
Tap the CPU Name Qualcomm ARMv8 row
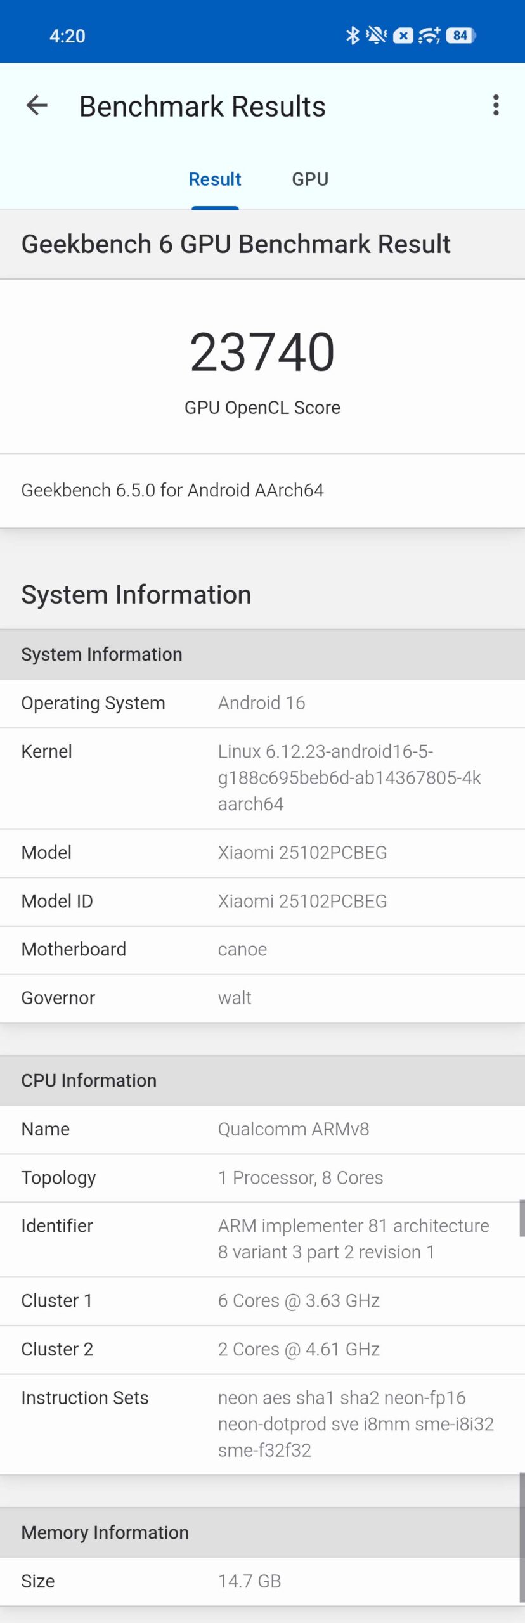pyautogui.click(x=262, y=1129)
